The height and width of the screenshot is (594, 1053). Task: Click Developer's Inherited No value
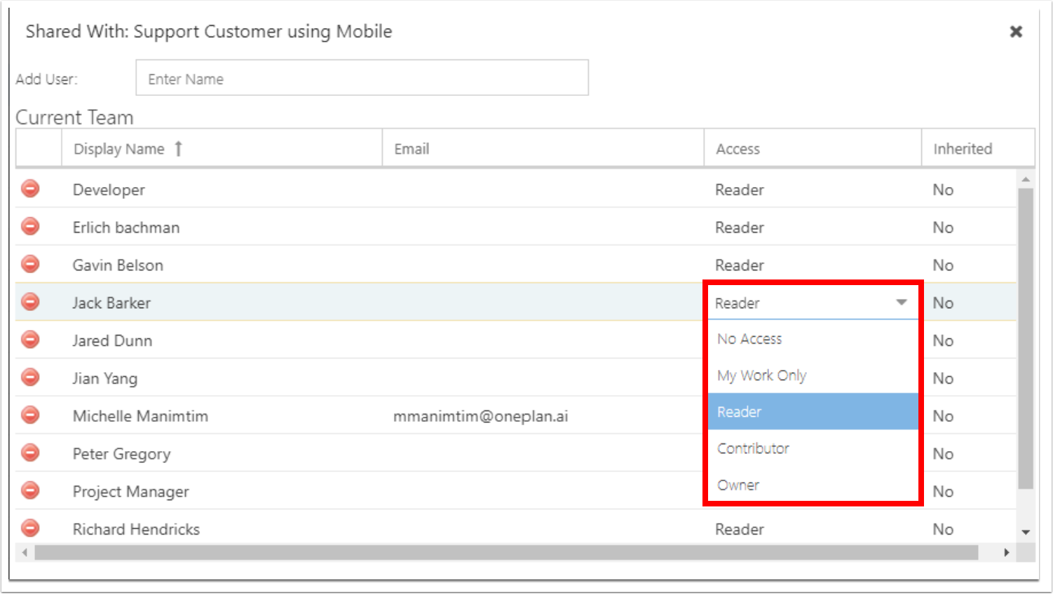(x=943, y=190)
